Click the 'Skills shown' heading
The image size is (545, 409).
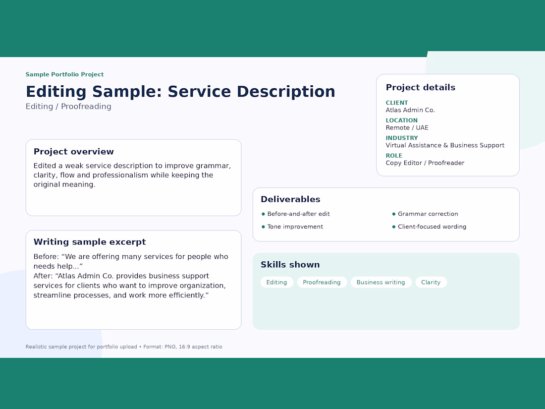[290, 265]
